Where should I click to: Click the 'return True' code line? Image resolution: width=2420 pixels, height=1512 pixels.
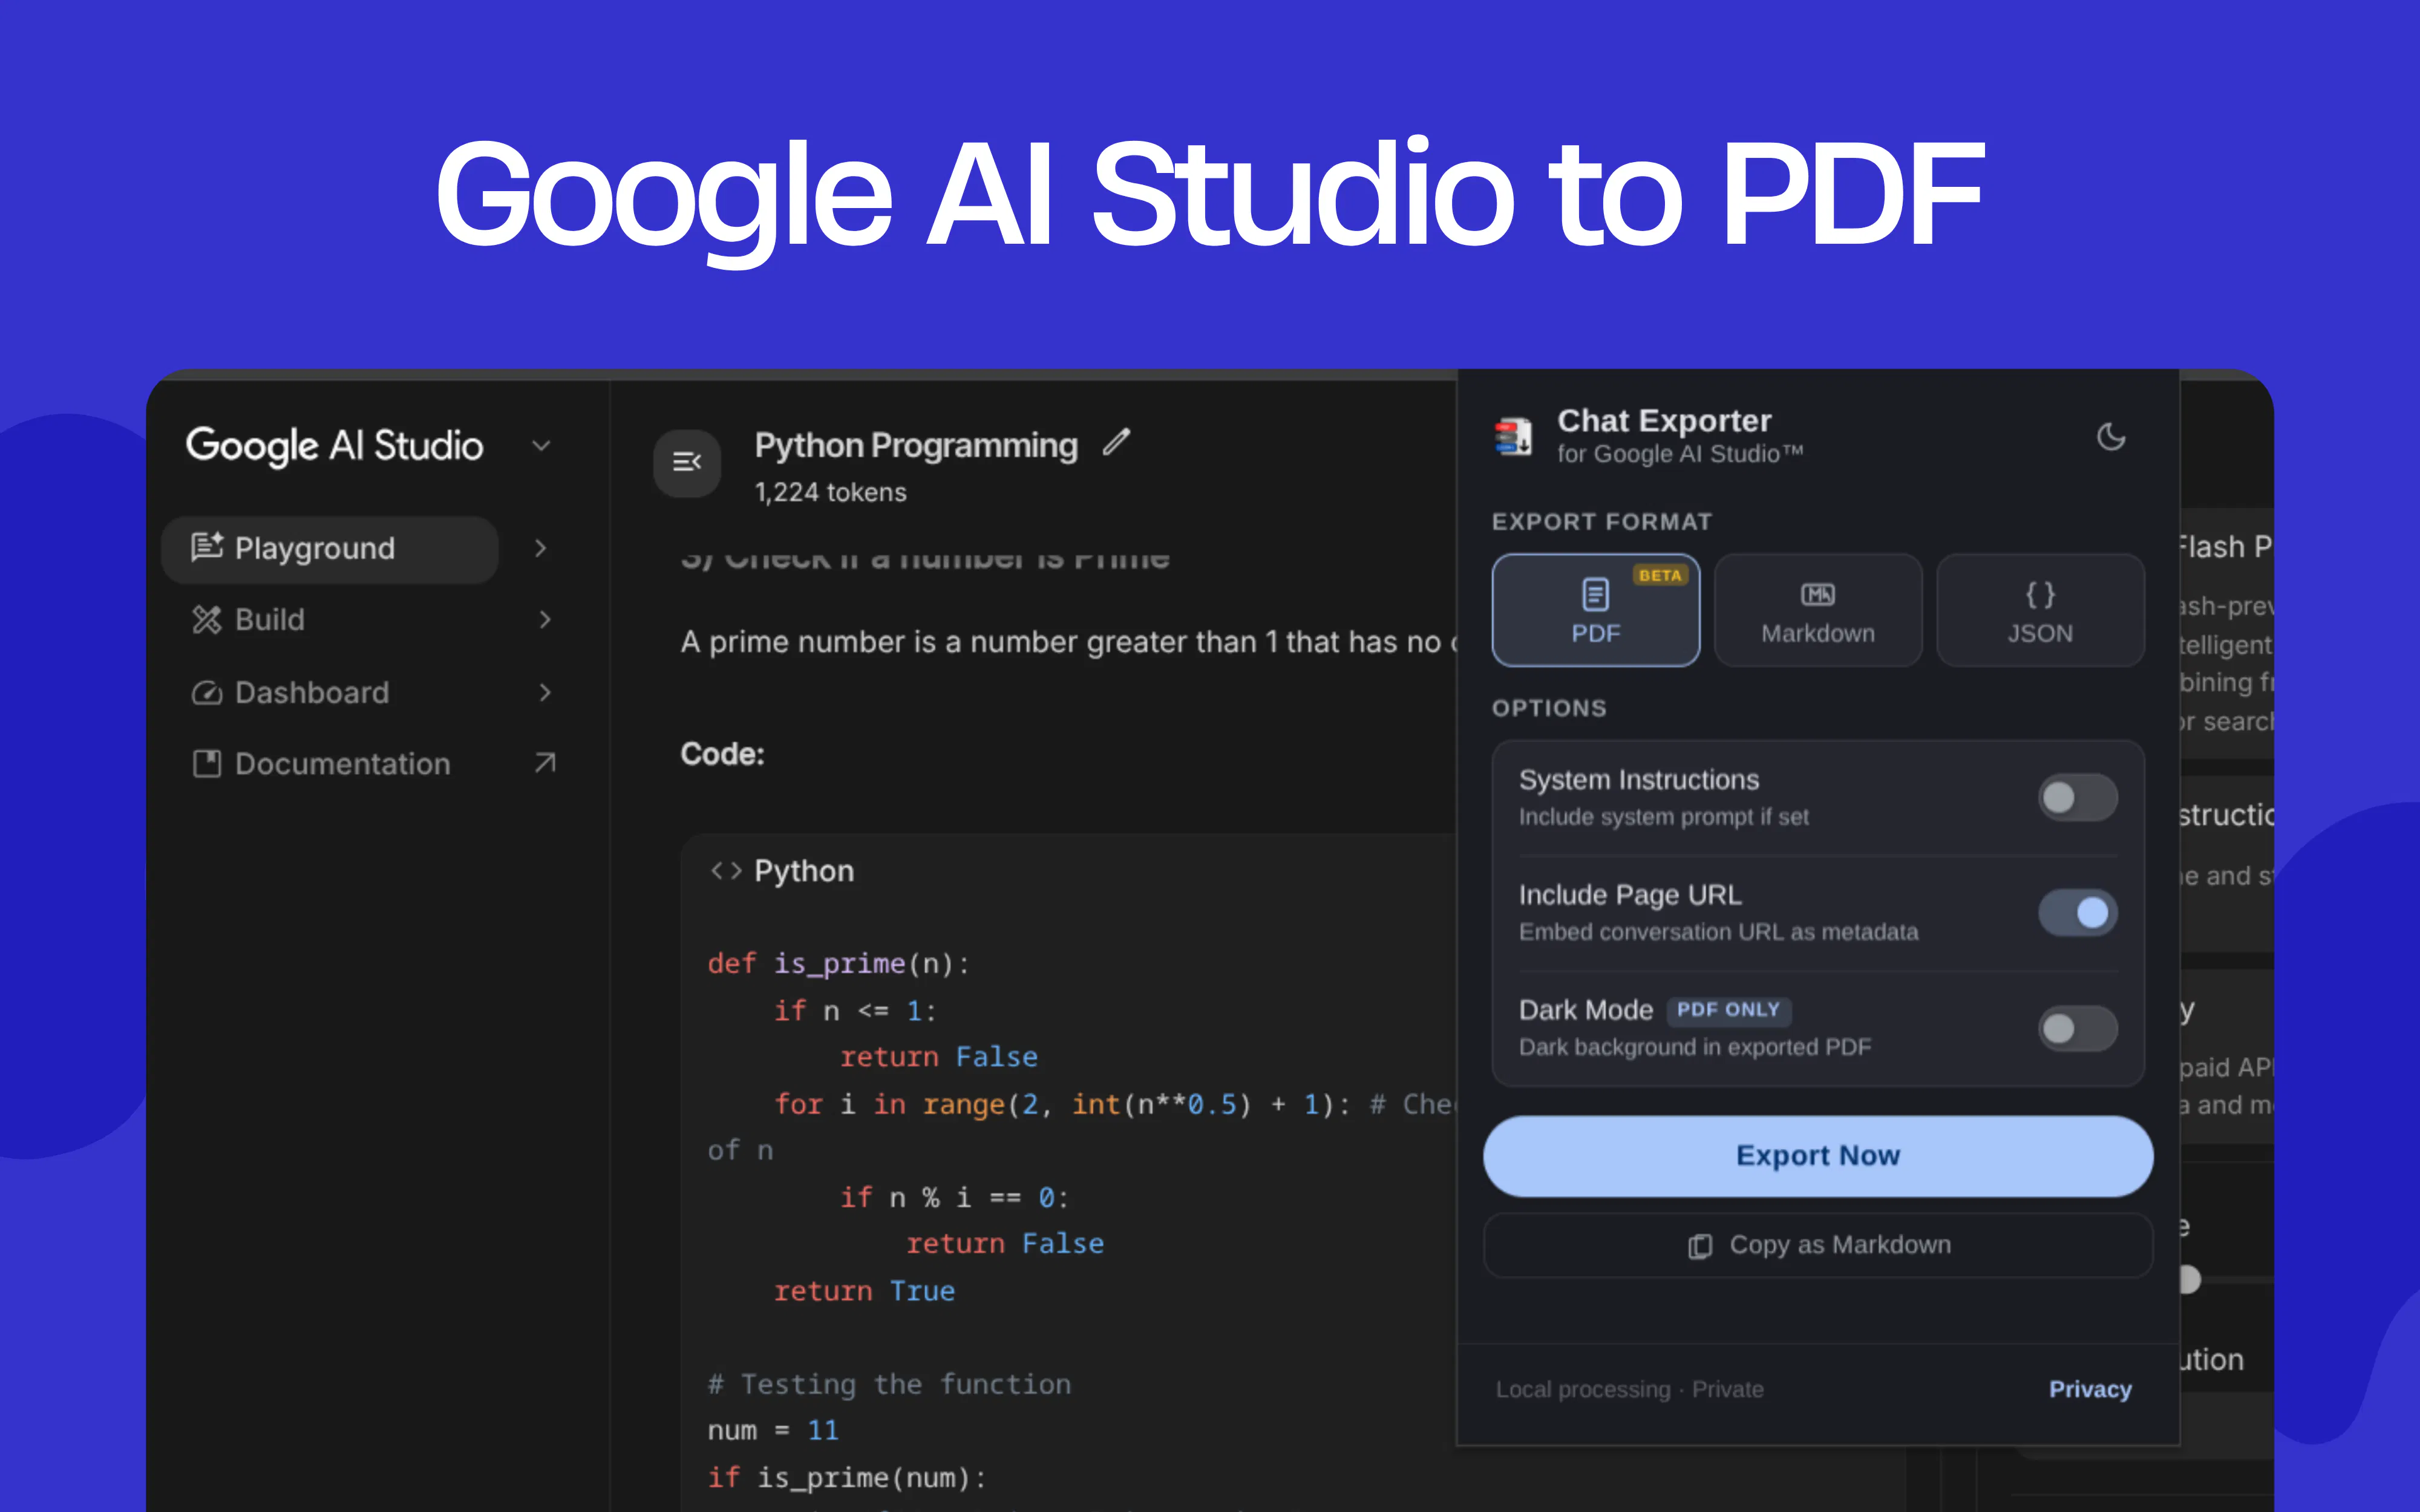(864, 1291)
